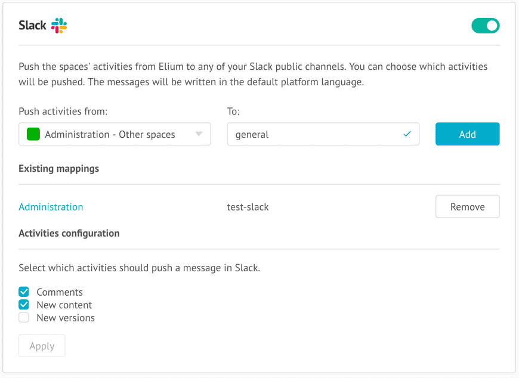
Task: Disable the Slack integration toggle
Action: 485,26
